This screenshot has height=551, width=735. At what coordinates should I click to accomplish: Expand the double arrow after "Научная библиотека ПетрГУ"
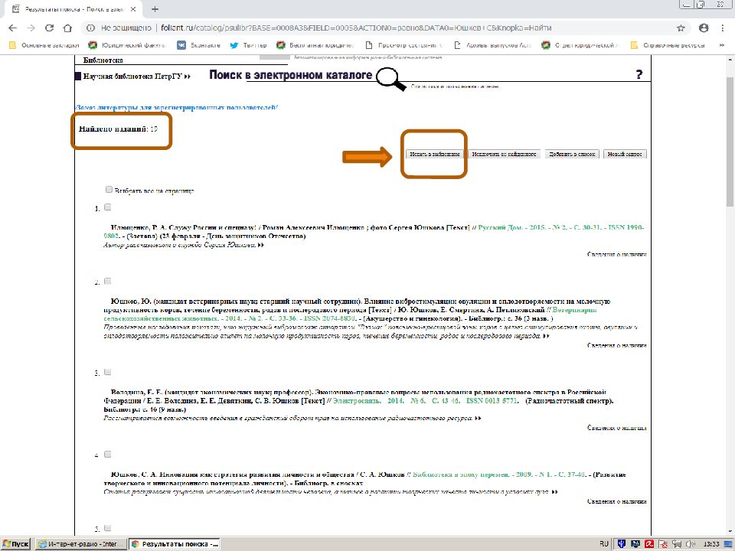tap(188, 77)
